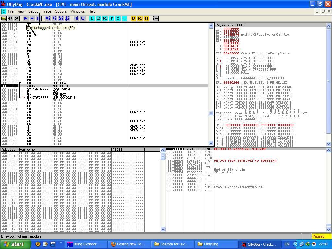Click registers pane scroll down arrow

(x=329, y=144)
